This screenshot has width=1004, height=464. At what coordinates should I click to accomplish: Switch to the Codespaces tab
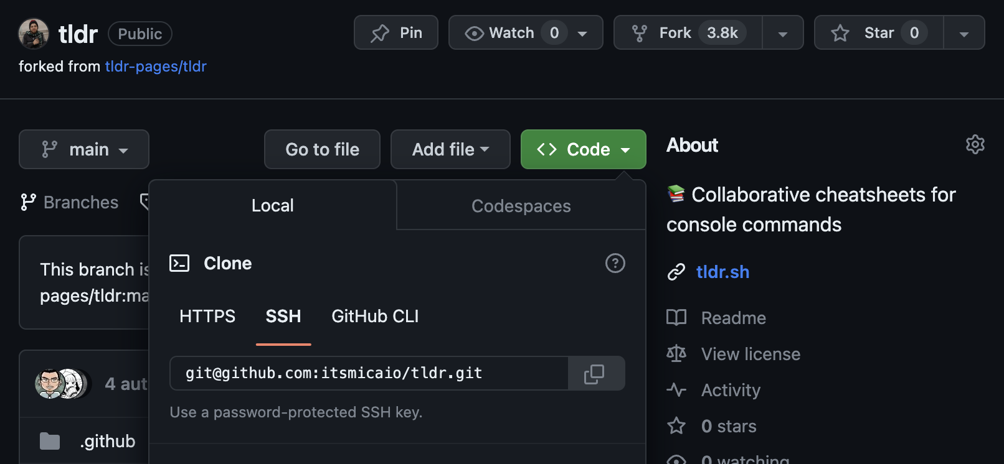(x=521, y=206)
